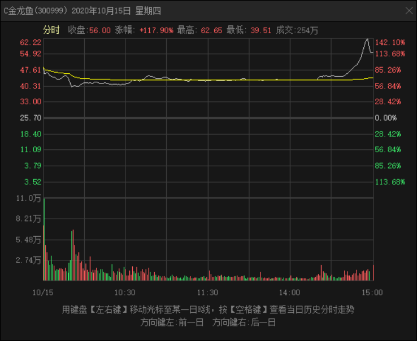Click the 15:00 time axis label
This screenshot has width=417, height=341.
(372, 293)
